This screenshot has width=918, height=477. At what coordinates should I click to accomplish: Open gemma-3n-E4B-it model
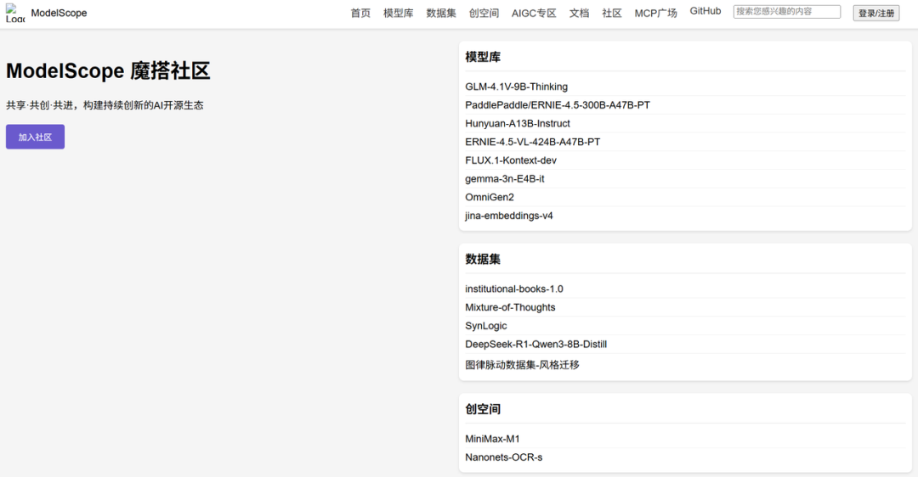click(505, 179)
